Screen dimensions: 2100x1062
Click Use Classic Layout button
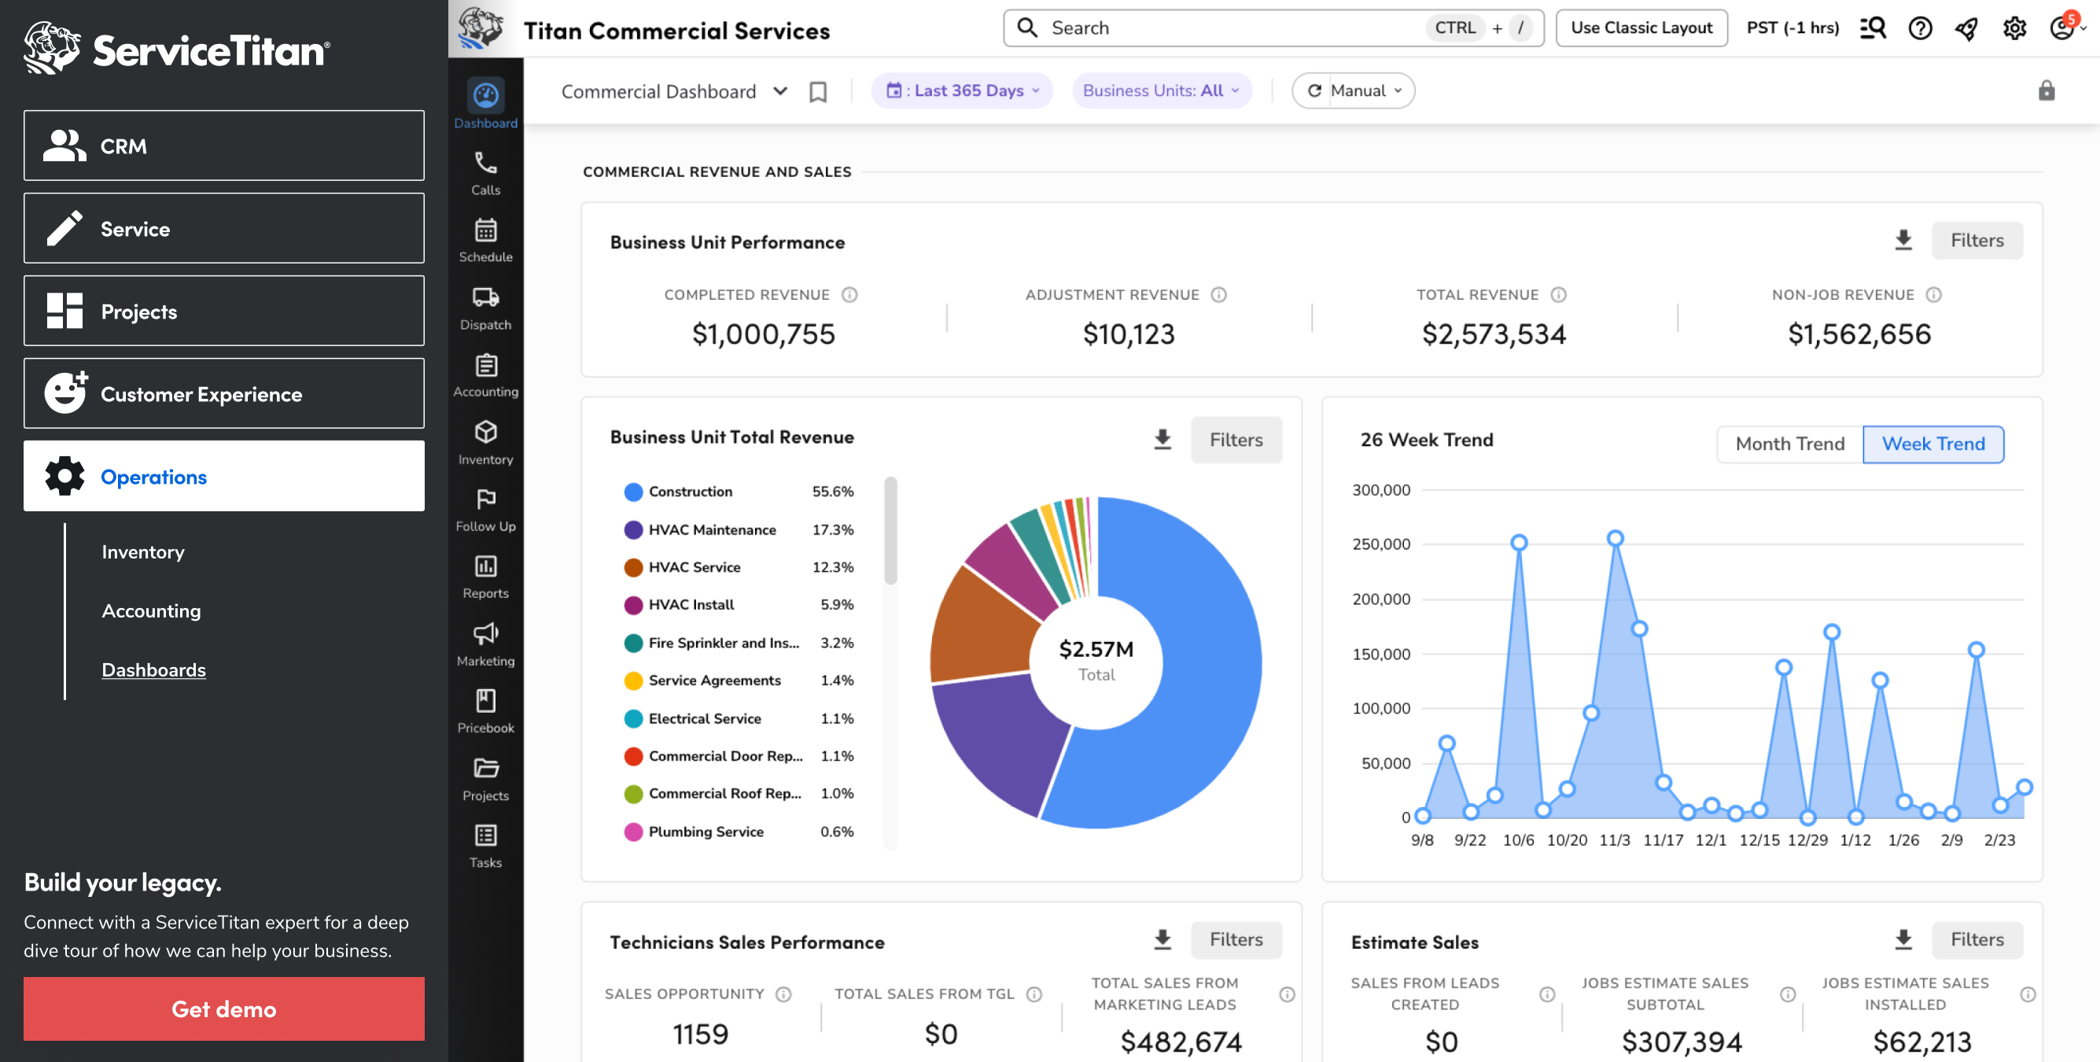1640,28
